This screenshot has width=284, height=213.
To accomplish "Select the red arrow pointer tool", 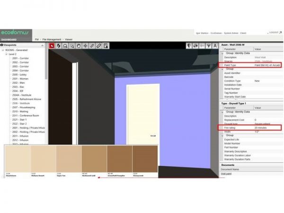I will coord(52,46).
